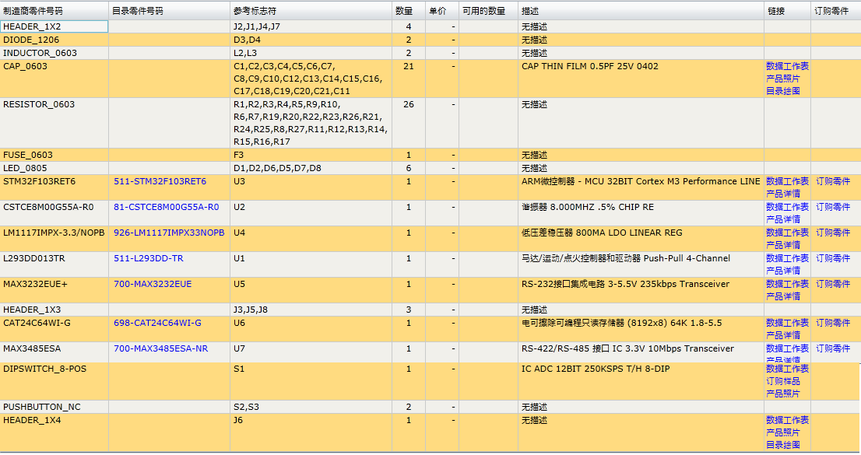Select the HEADER_1X2 part number cell
The width and height of the screenshot is (861, 455).
[x=54, y=26]
